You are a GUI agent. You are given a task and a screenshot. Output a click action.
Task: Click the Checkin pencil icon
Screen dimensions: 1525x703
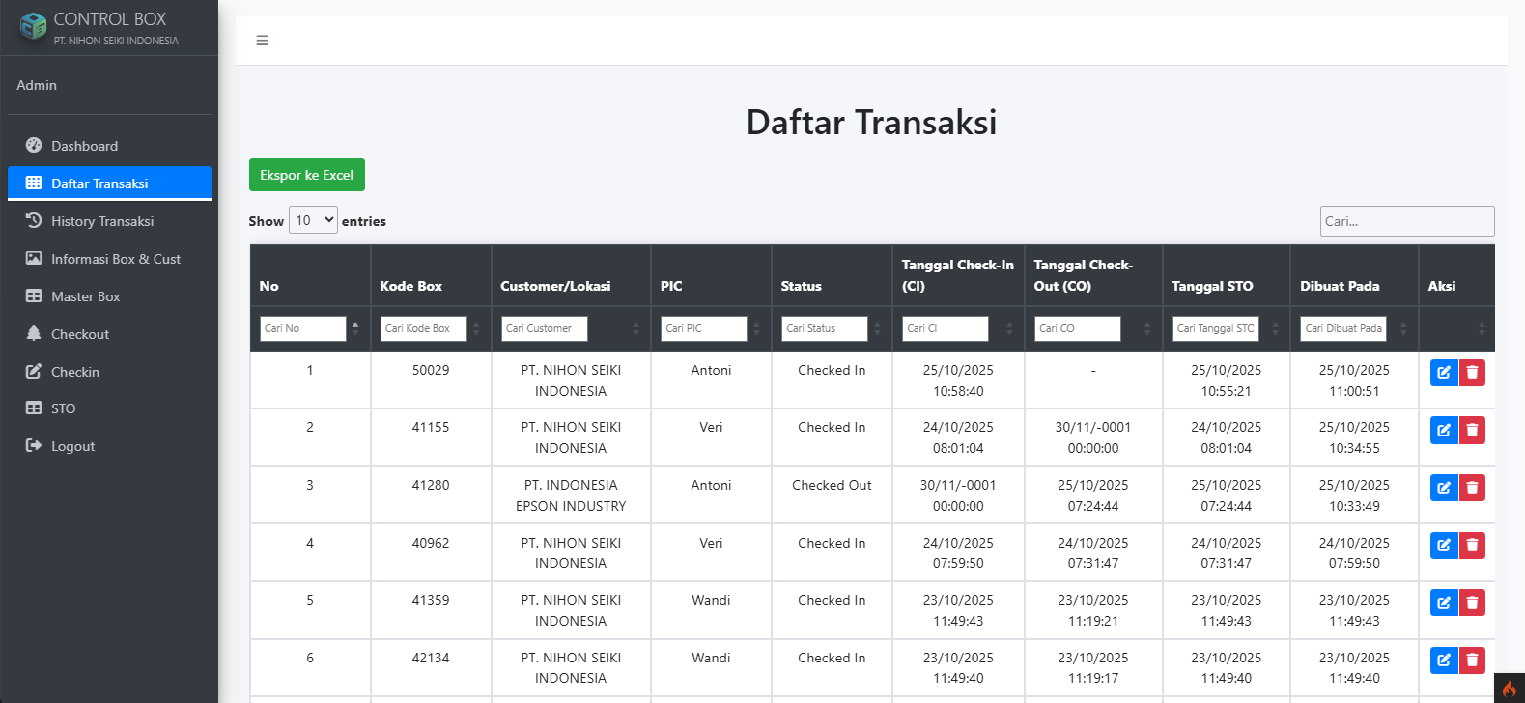click(x=34, y=371)
